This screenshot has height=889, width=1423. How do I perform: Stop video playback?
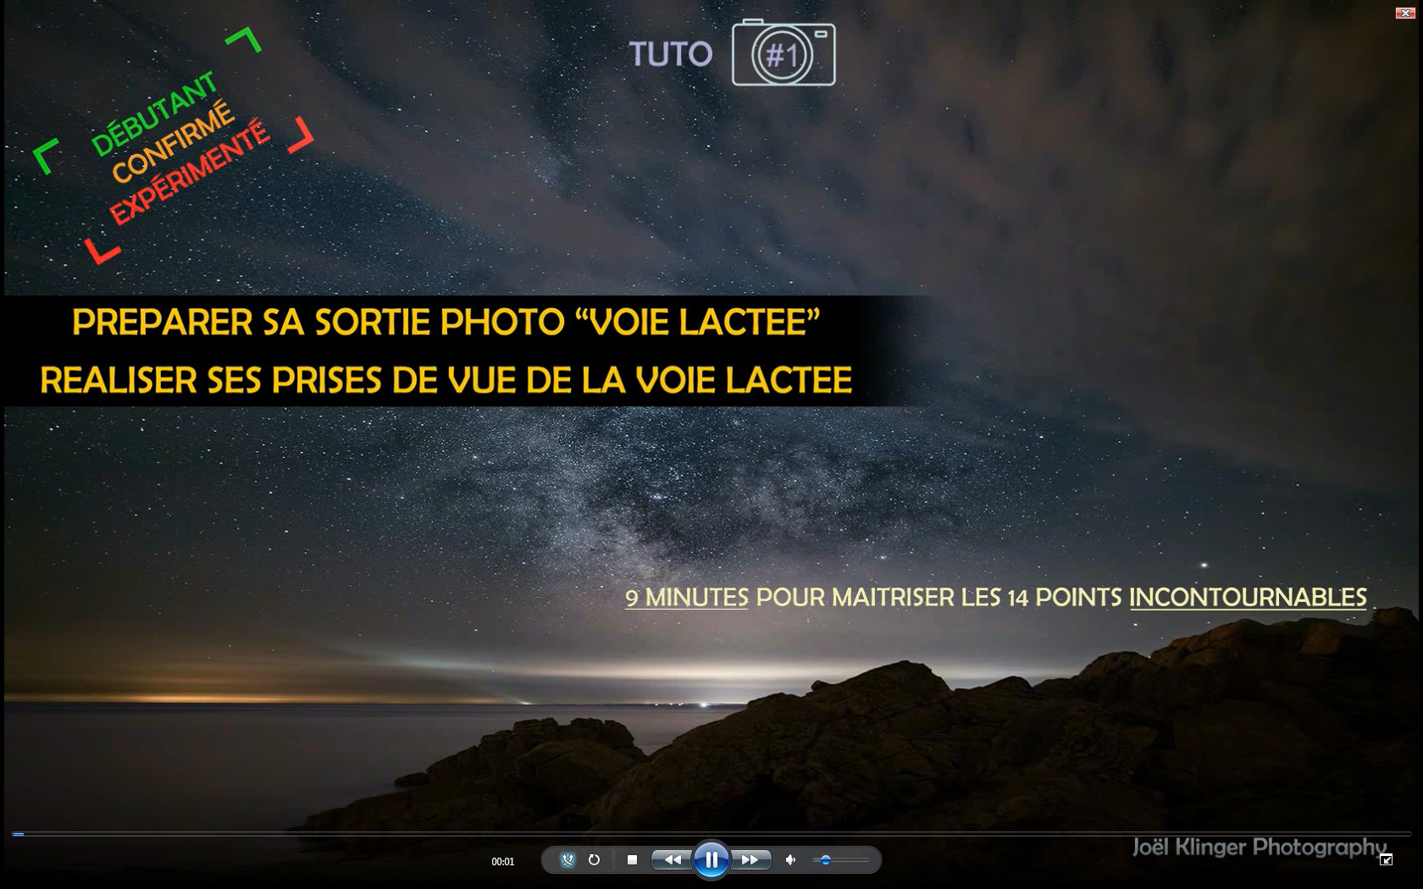coord(632,860)
